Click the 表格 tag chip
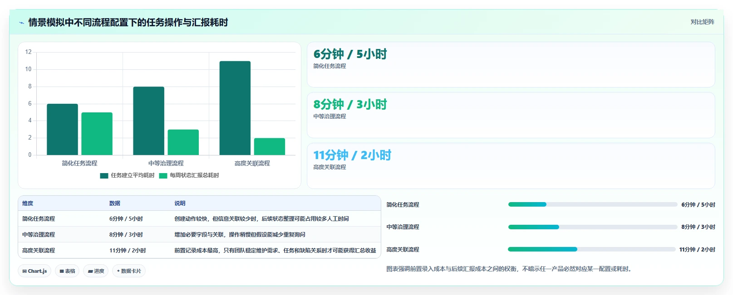This screenshot has width=733, height=295. tap(67, 271)
